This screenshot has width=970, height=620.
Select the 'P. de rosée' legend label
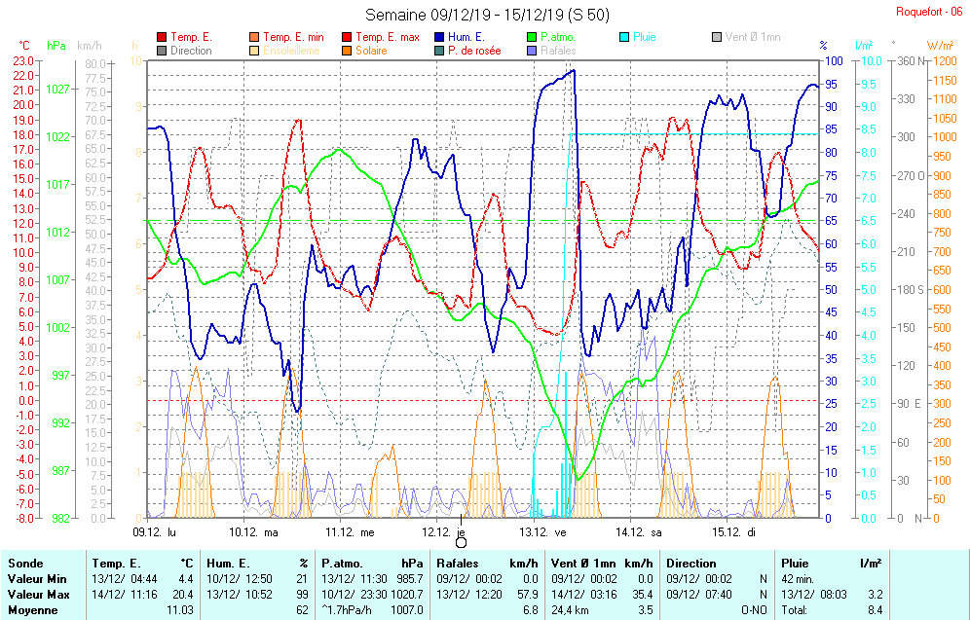point(474,51)
